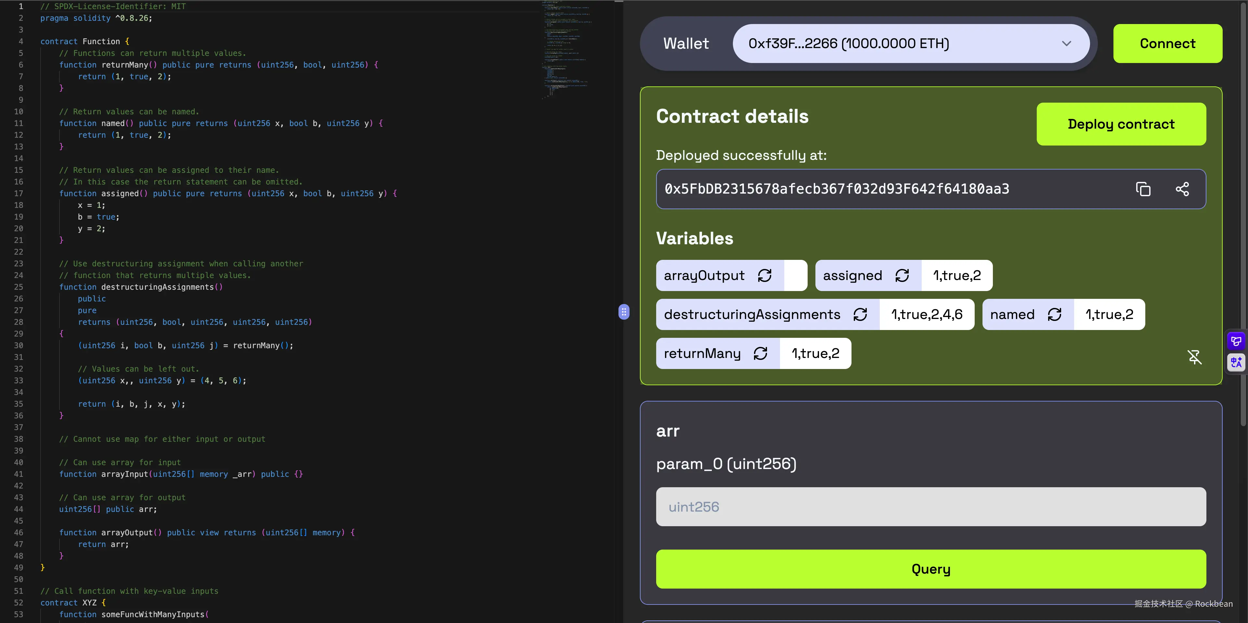The width and height of the screenshot is (1248, 623).
Task: Click the wallet dropdown chevron arrow
Action: [x=1066, y=44]
